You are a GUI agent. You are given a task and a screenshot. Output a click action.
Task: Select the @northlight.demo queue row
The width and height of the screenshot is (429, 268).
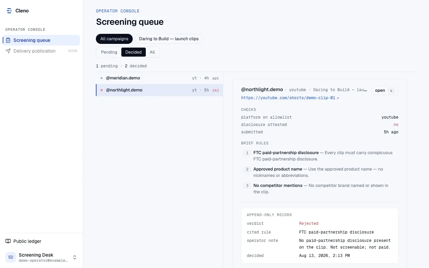tap(160, 90)
